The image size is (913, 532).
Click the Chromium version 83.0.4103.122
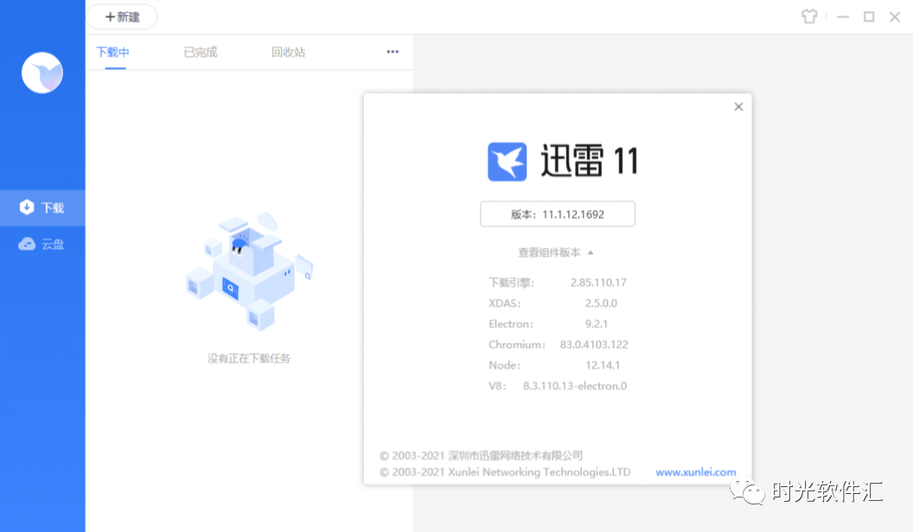(594, 345)
